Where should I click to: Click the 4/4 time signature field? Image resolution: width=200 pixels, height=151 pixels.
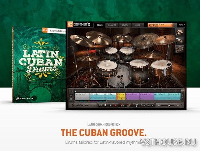pos(122,105)
